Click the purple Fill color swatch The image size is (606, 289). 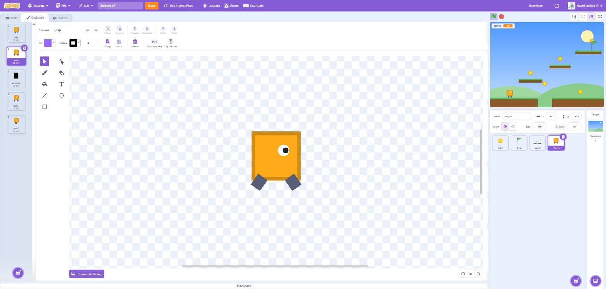(48, 43)
